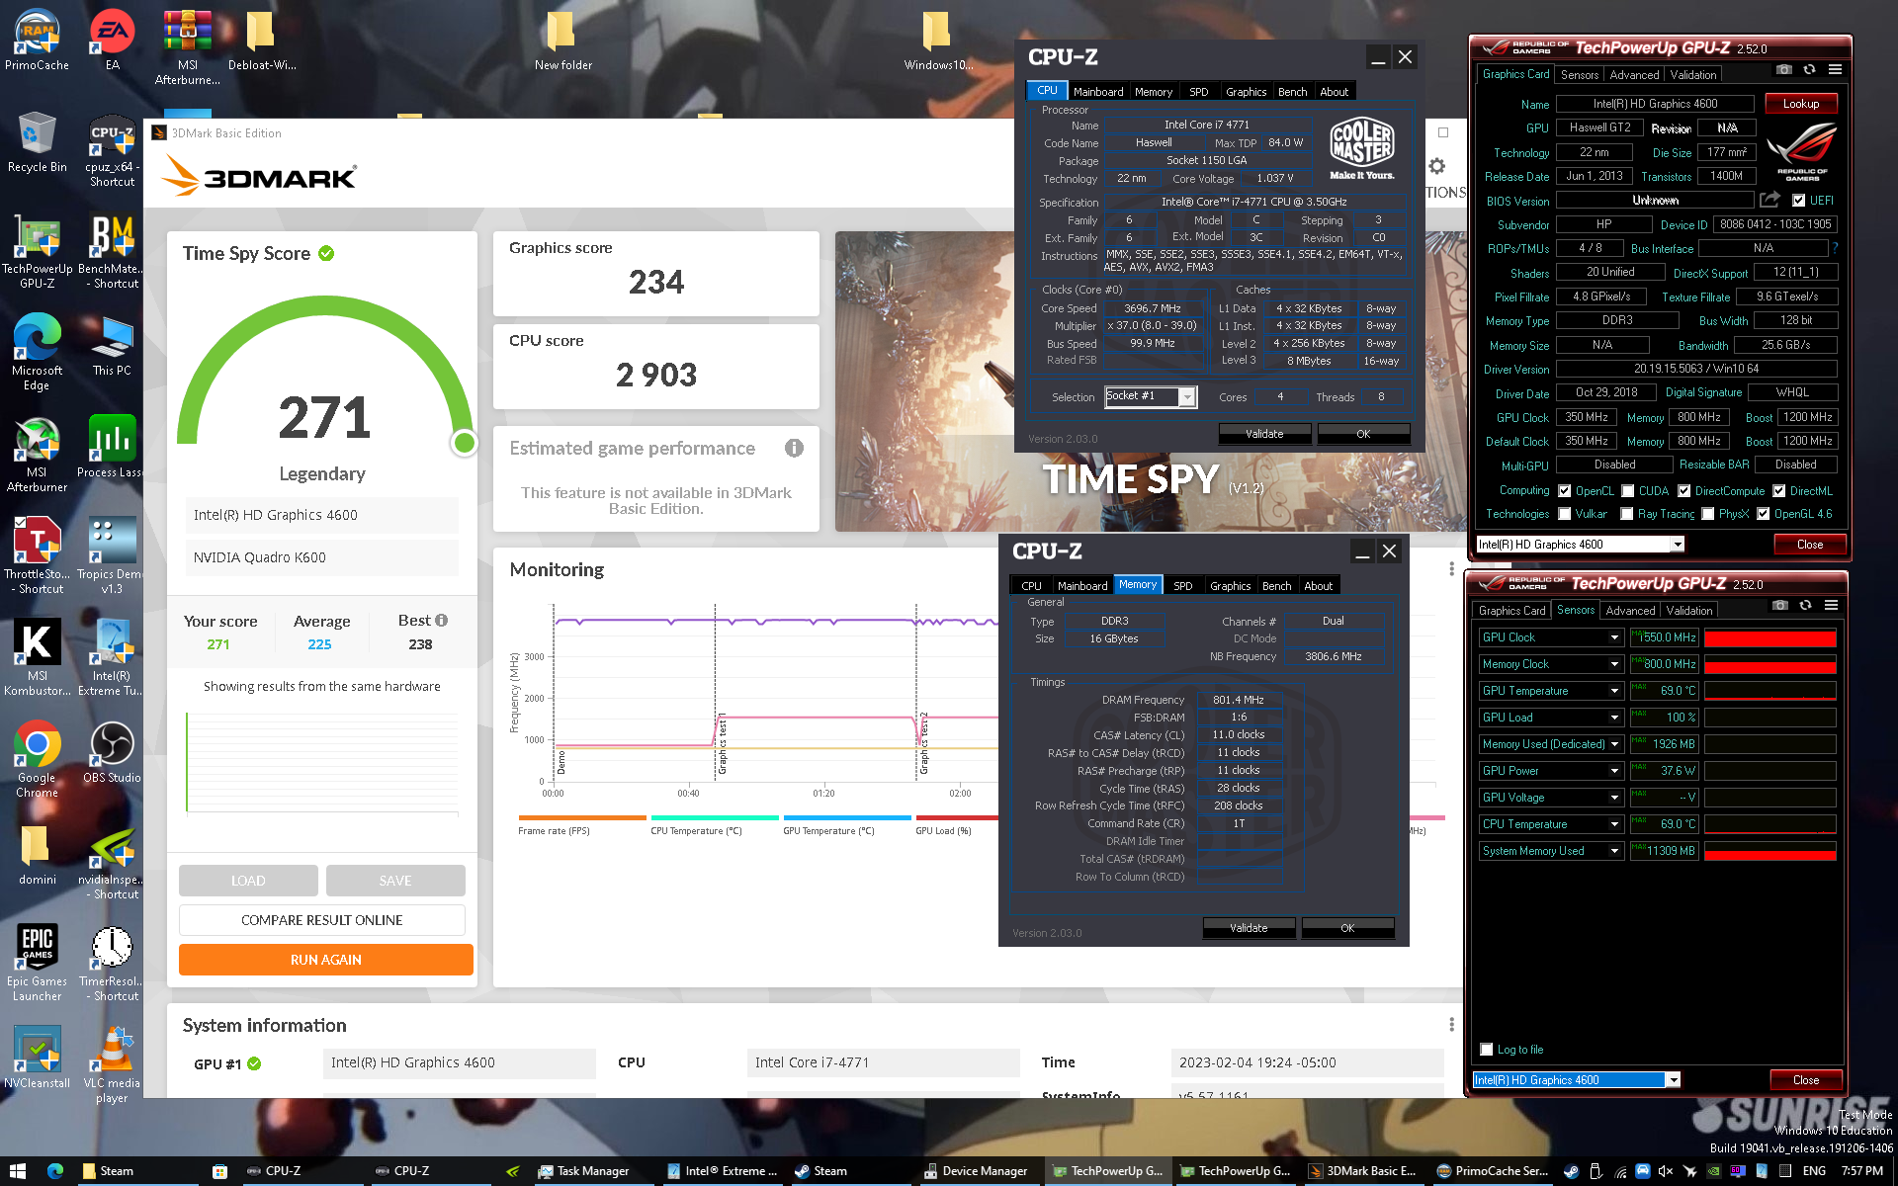Image resolution: width=1898 pixels, height=1186 pixels.
Task: Select the Recycle Bin desktop icon
Action: (37, 143)
